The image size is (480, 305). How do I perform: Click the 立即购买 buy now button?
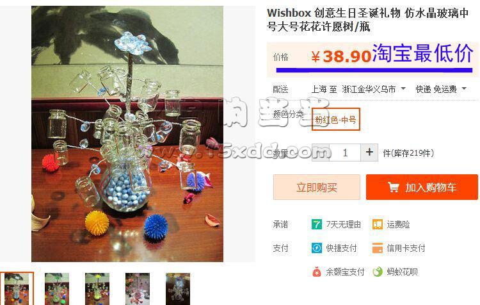(x=317, y=187)
